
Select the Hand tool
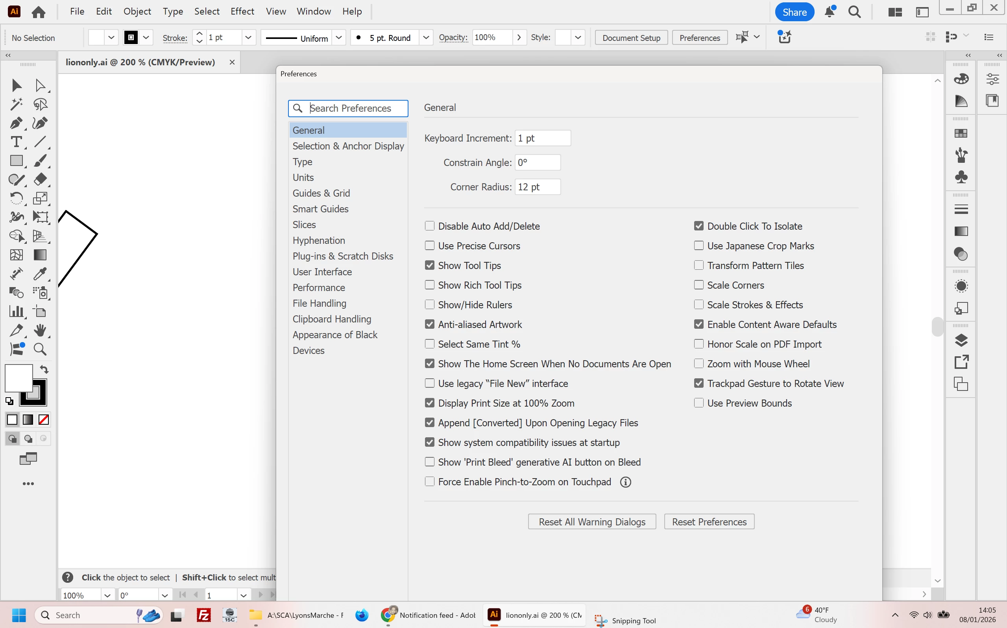tap(40, 331)
